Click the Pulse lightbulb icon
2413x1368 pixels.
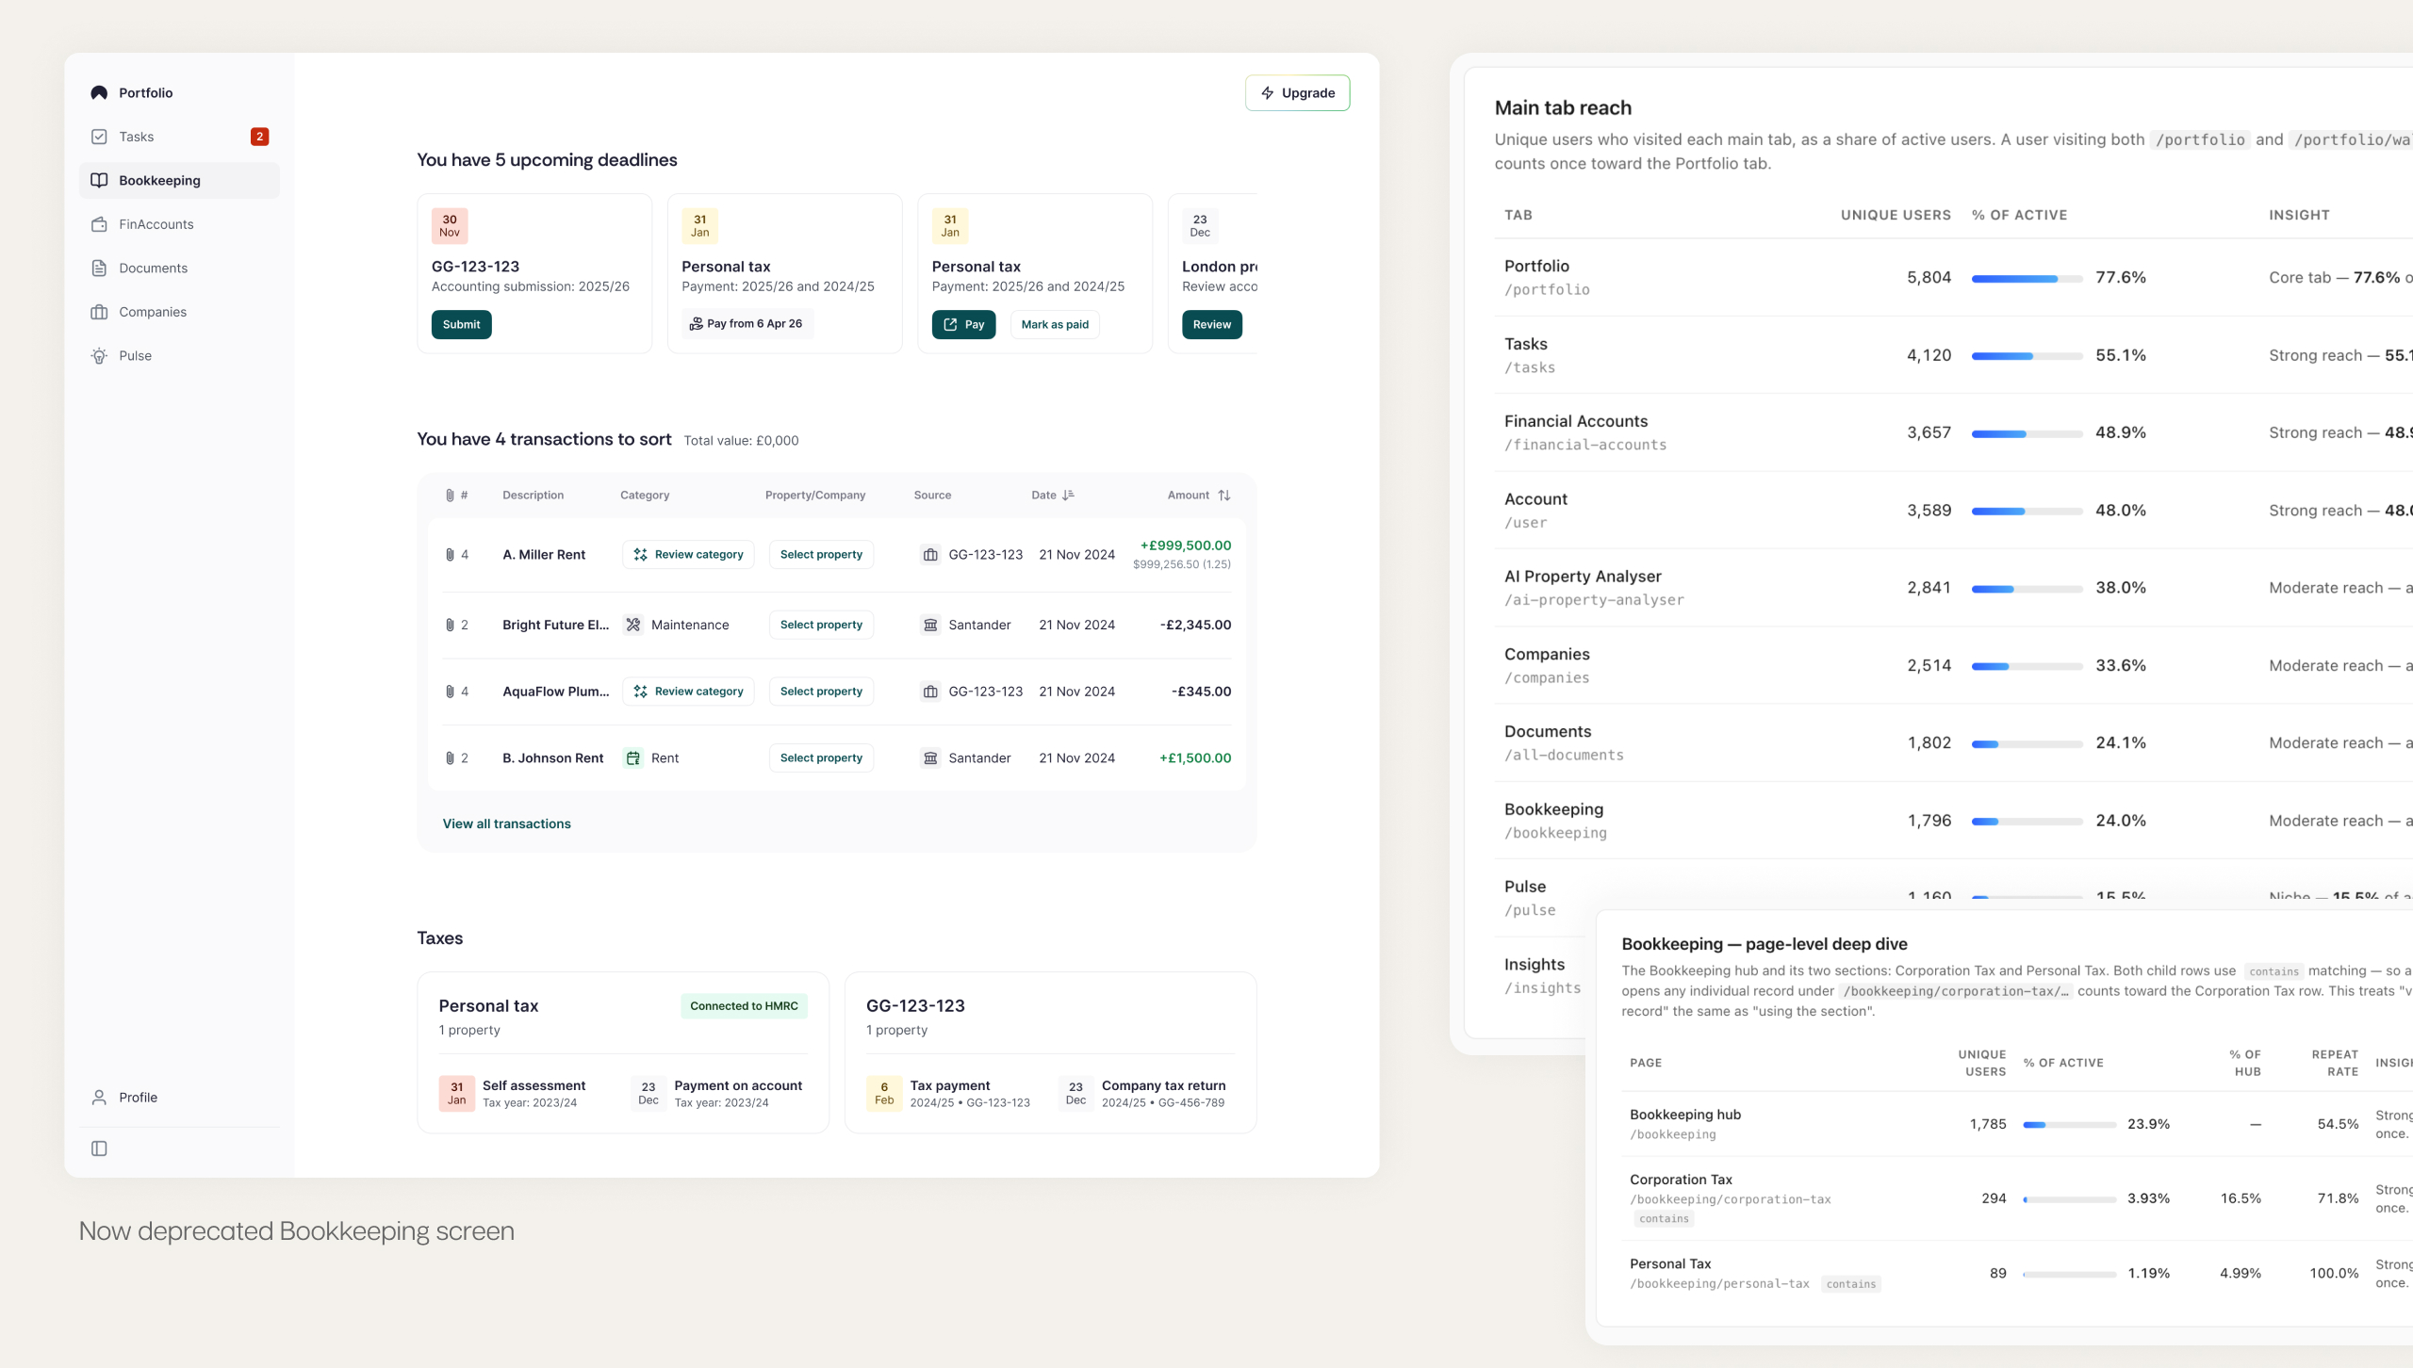[x=99, y=355]
